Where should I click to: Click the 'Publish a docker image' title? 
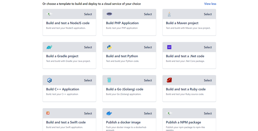(x=123, y=122)
